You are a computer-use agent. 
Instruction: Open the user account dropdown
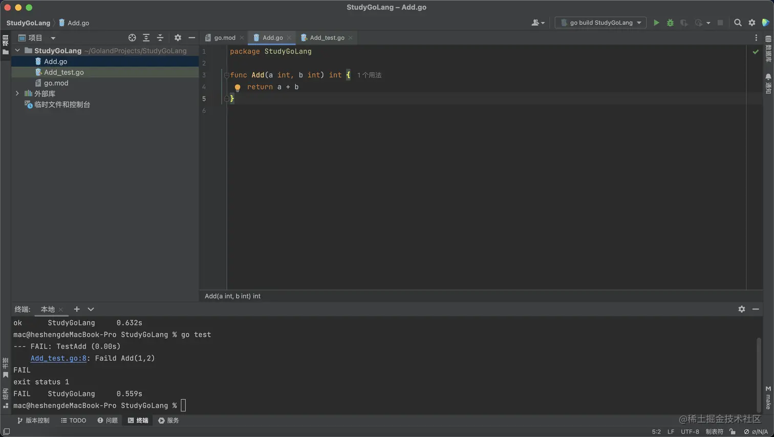537,23
